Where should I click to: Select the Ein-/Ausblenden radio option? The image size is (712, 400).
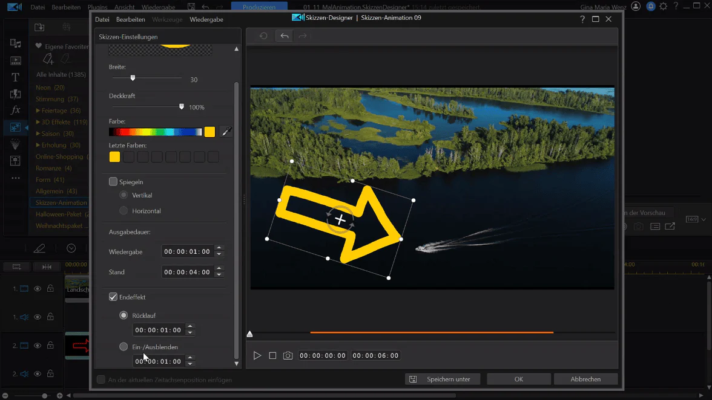[124, 347]
